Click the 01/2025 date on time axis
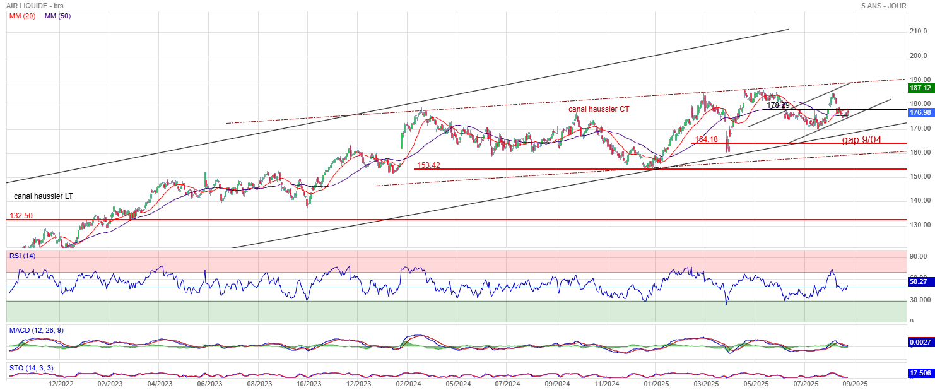 pyautogui.click(x=656, y=383)
